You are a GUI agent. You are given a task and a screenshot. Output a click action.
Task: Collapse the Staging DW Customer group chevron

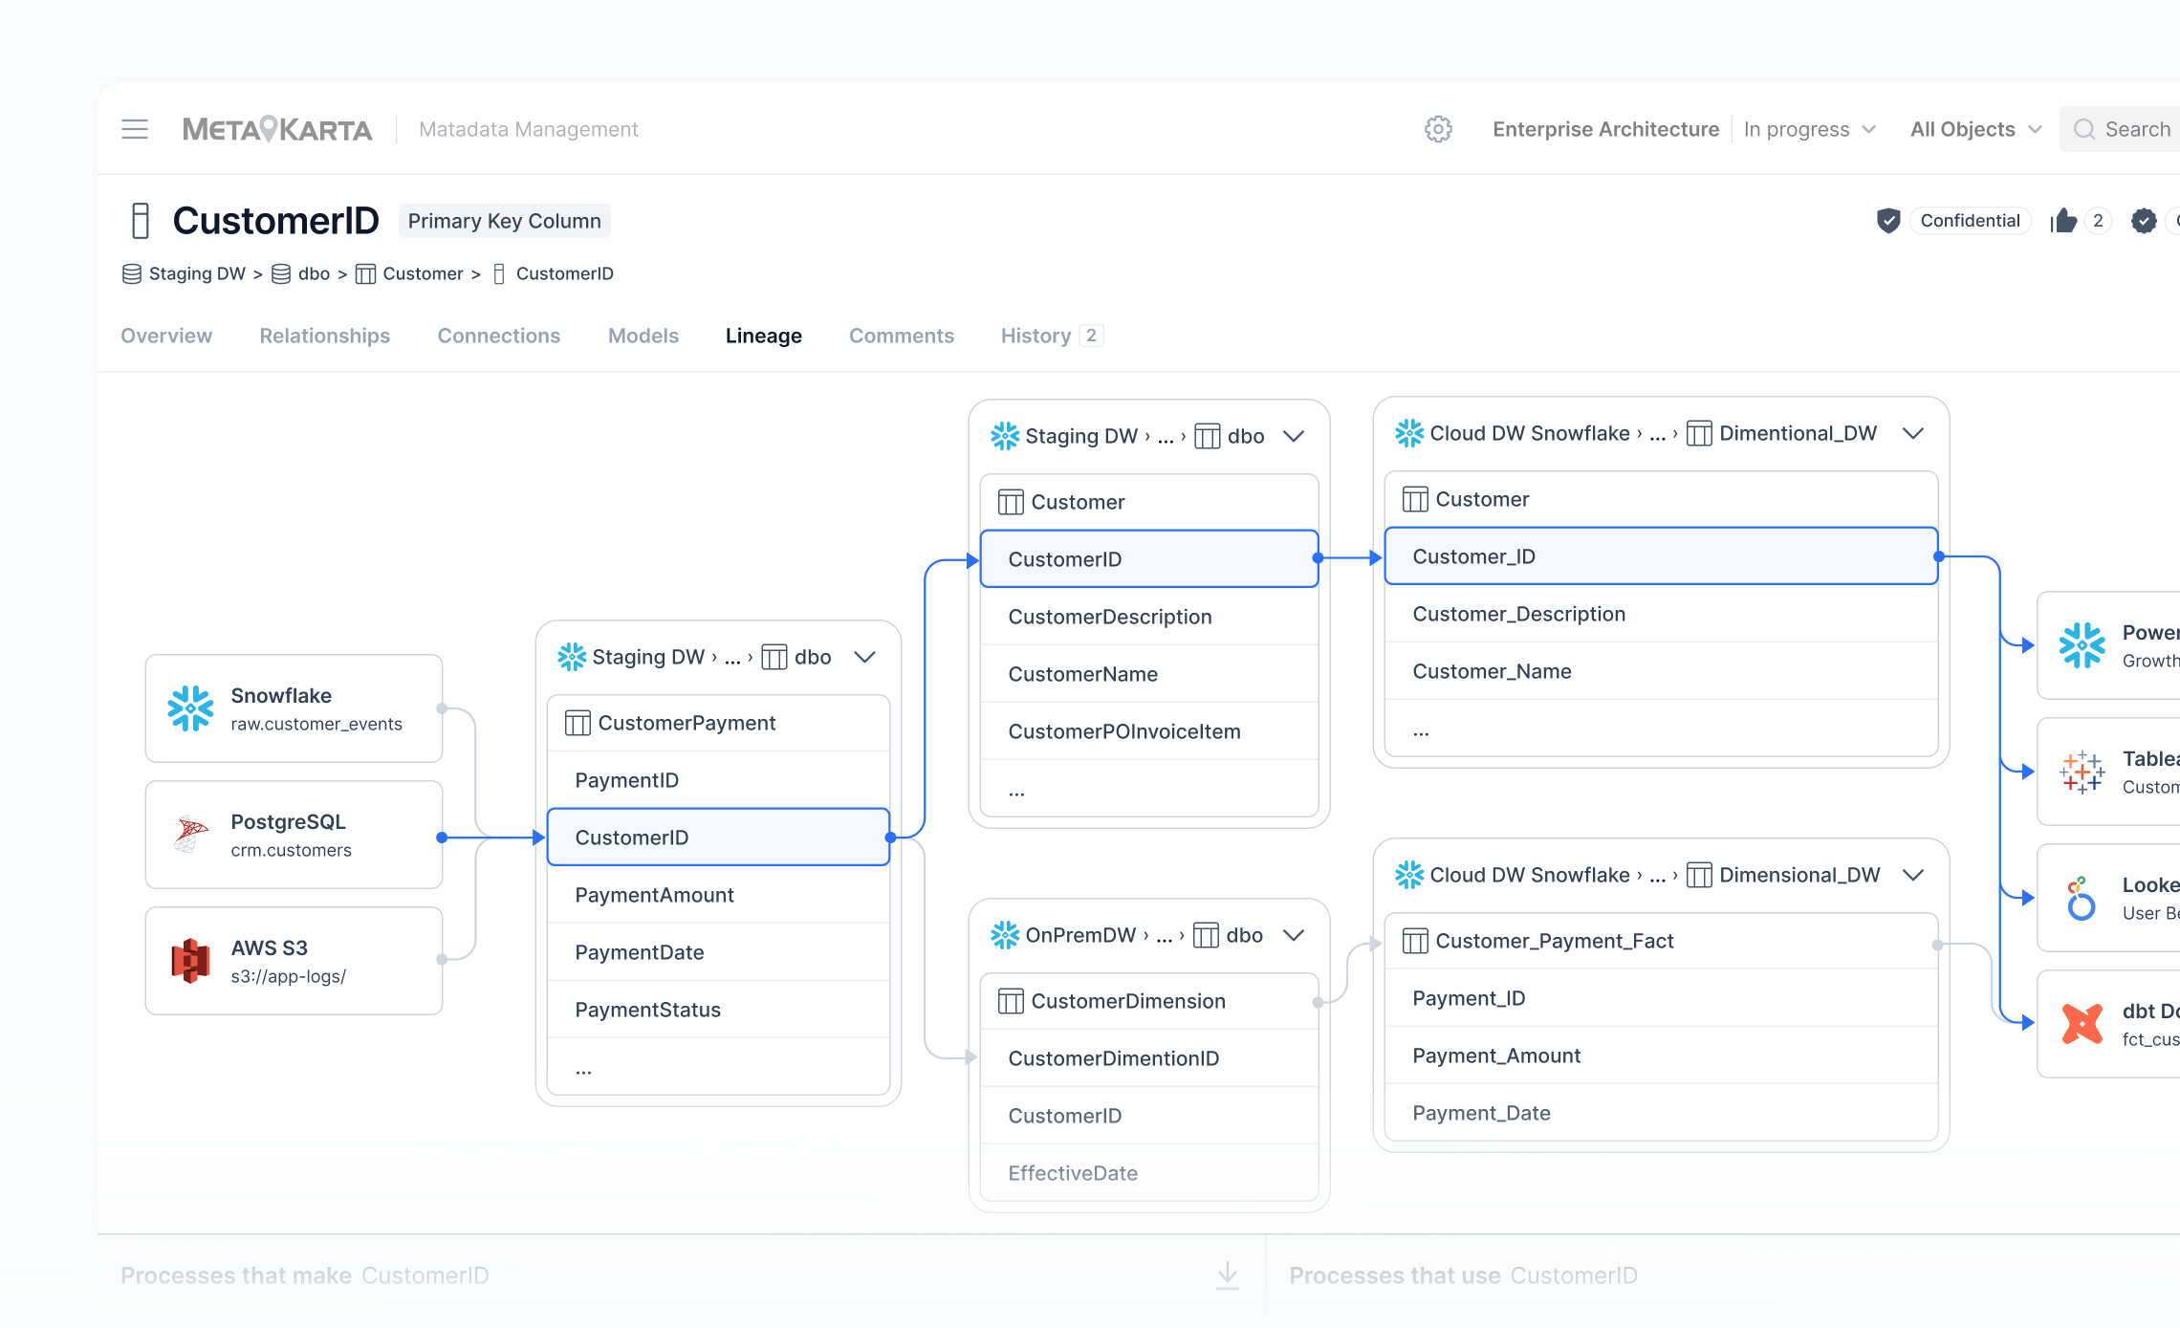pos(1294,436)
